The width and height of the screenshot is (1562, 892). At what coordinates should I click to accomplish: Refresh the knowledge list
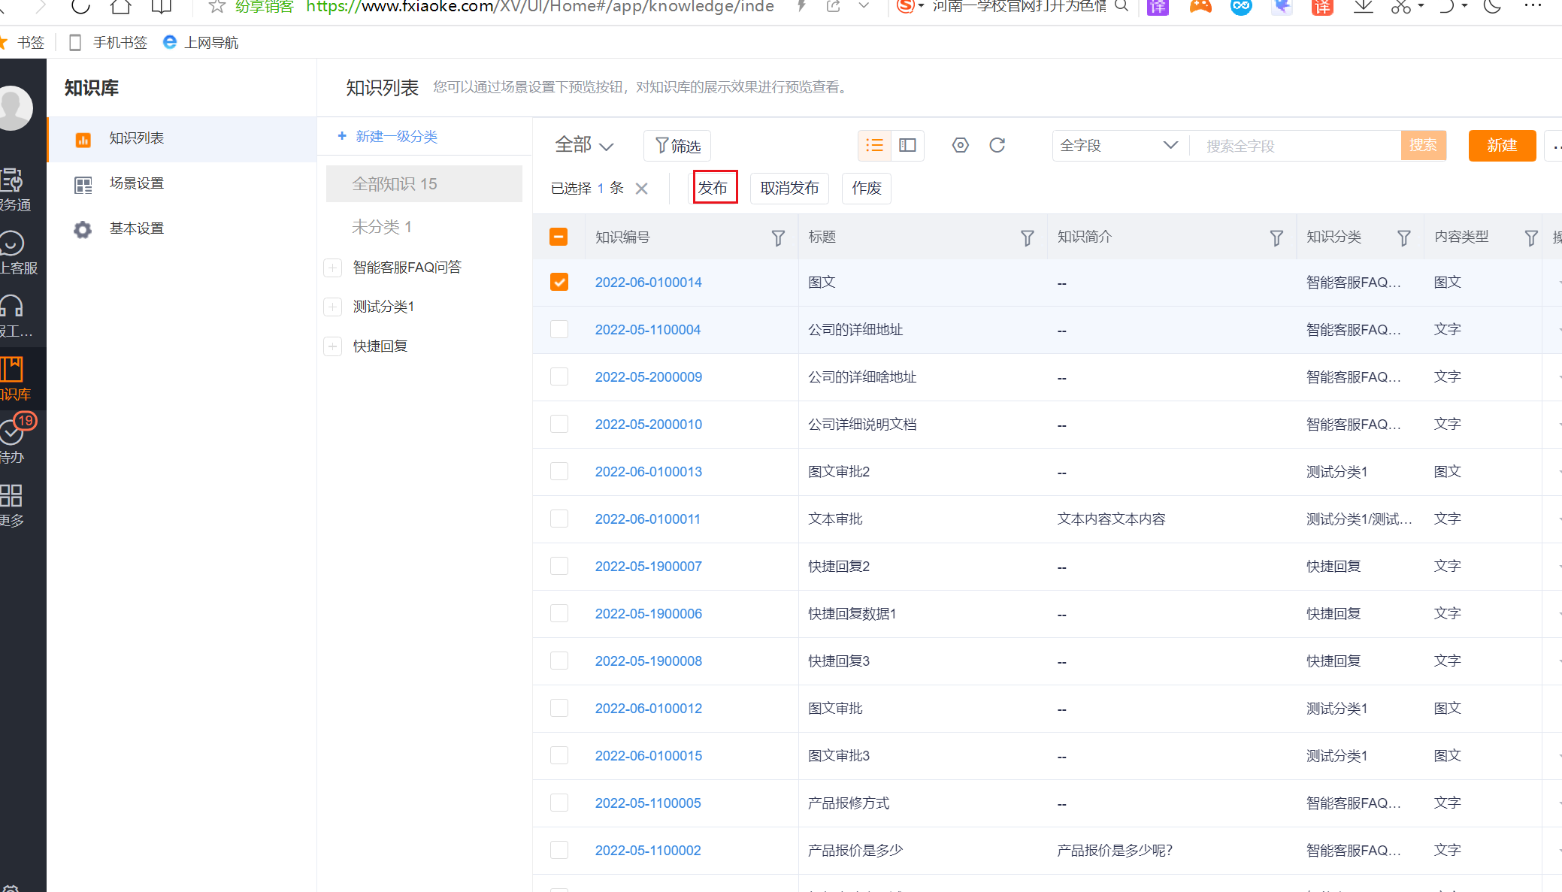coord(997,145)
